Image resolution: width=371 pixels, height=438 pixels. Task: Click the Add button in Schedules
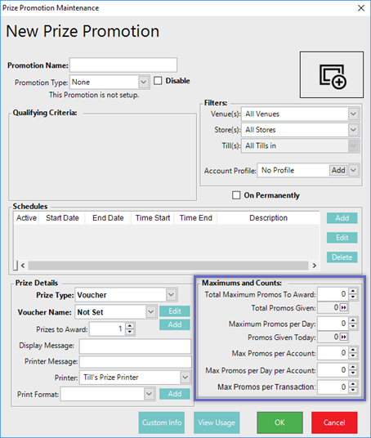[342, 218]
